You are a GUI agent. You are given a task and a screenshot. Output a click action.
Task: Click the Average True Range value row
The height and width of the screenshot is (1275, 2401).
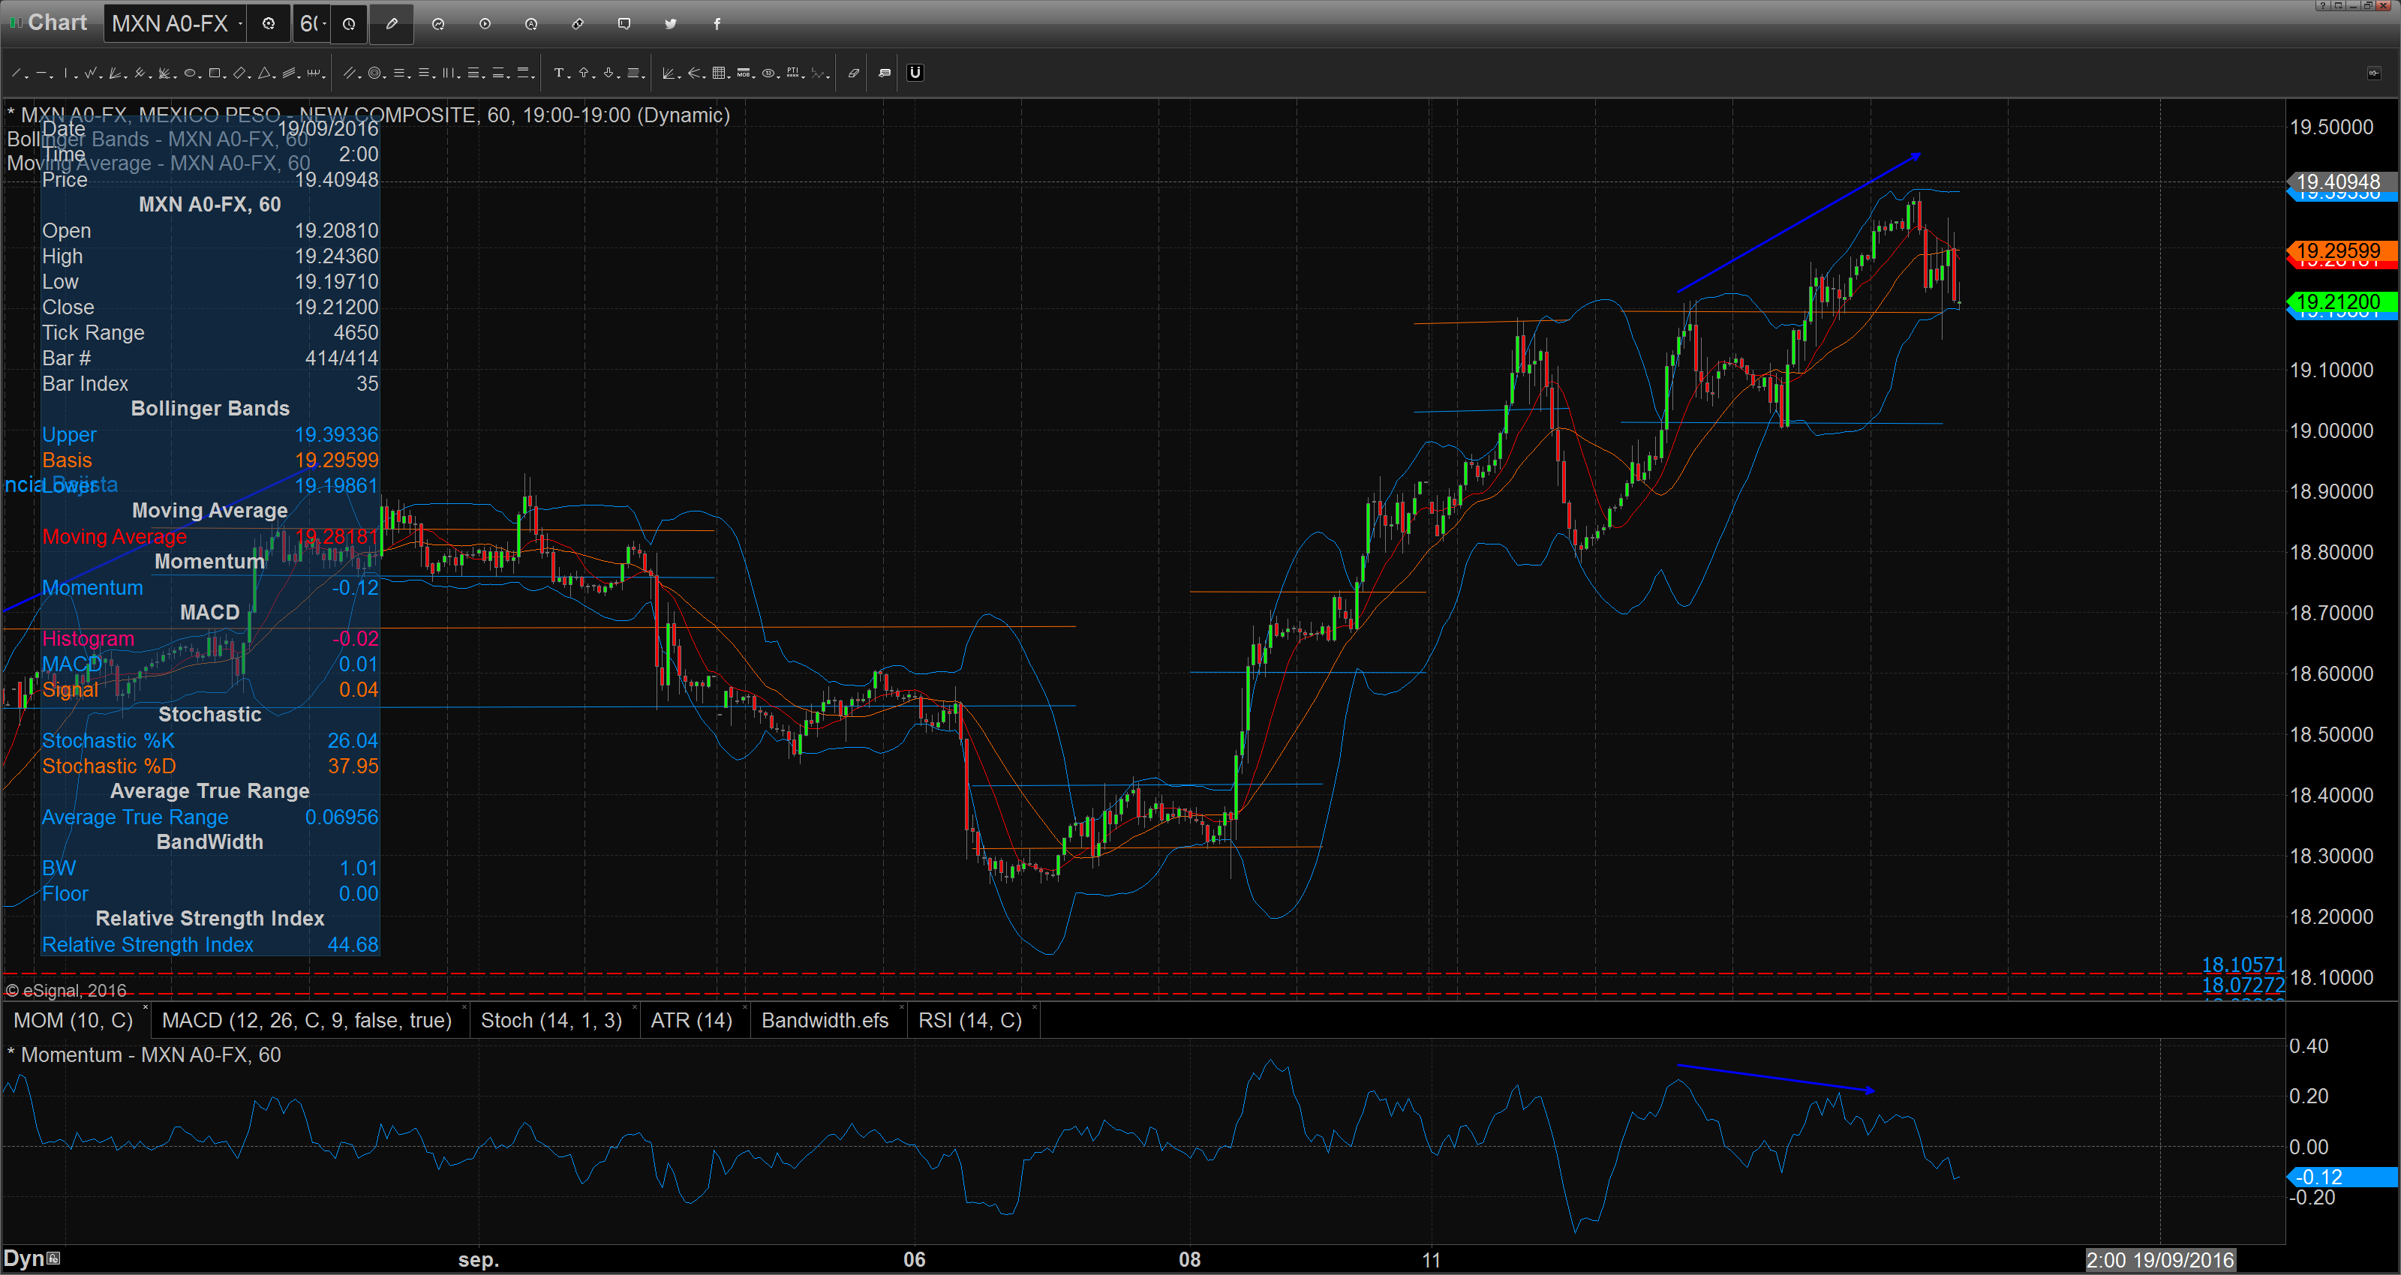pos(210,817)
